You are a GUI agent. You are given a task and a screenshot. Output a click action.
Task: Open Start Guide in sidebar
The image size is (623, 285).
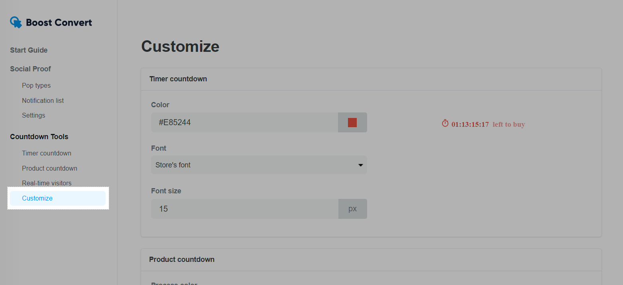[29, 50]
